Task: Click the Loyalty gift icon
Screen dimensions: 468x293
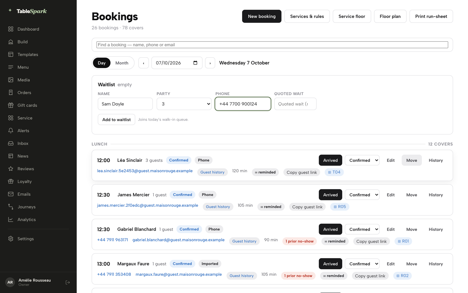Action: coord(11,181)
